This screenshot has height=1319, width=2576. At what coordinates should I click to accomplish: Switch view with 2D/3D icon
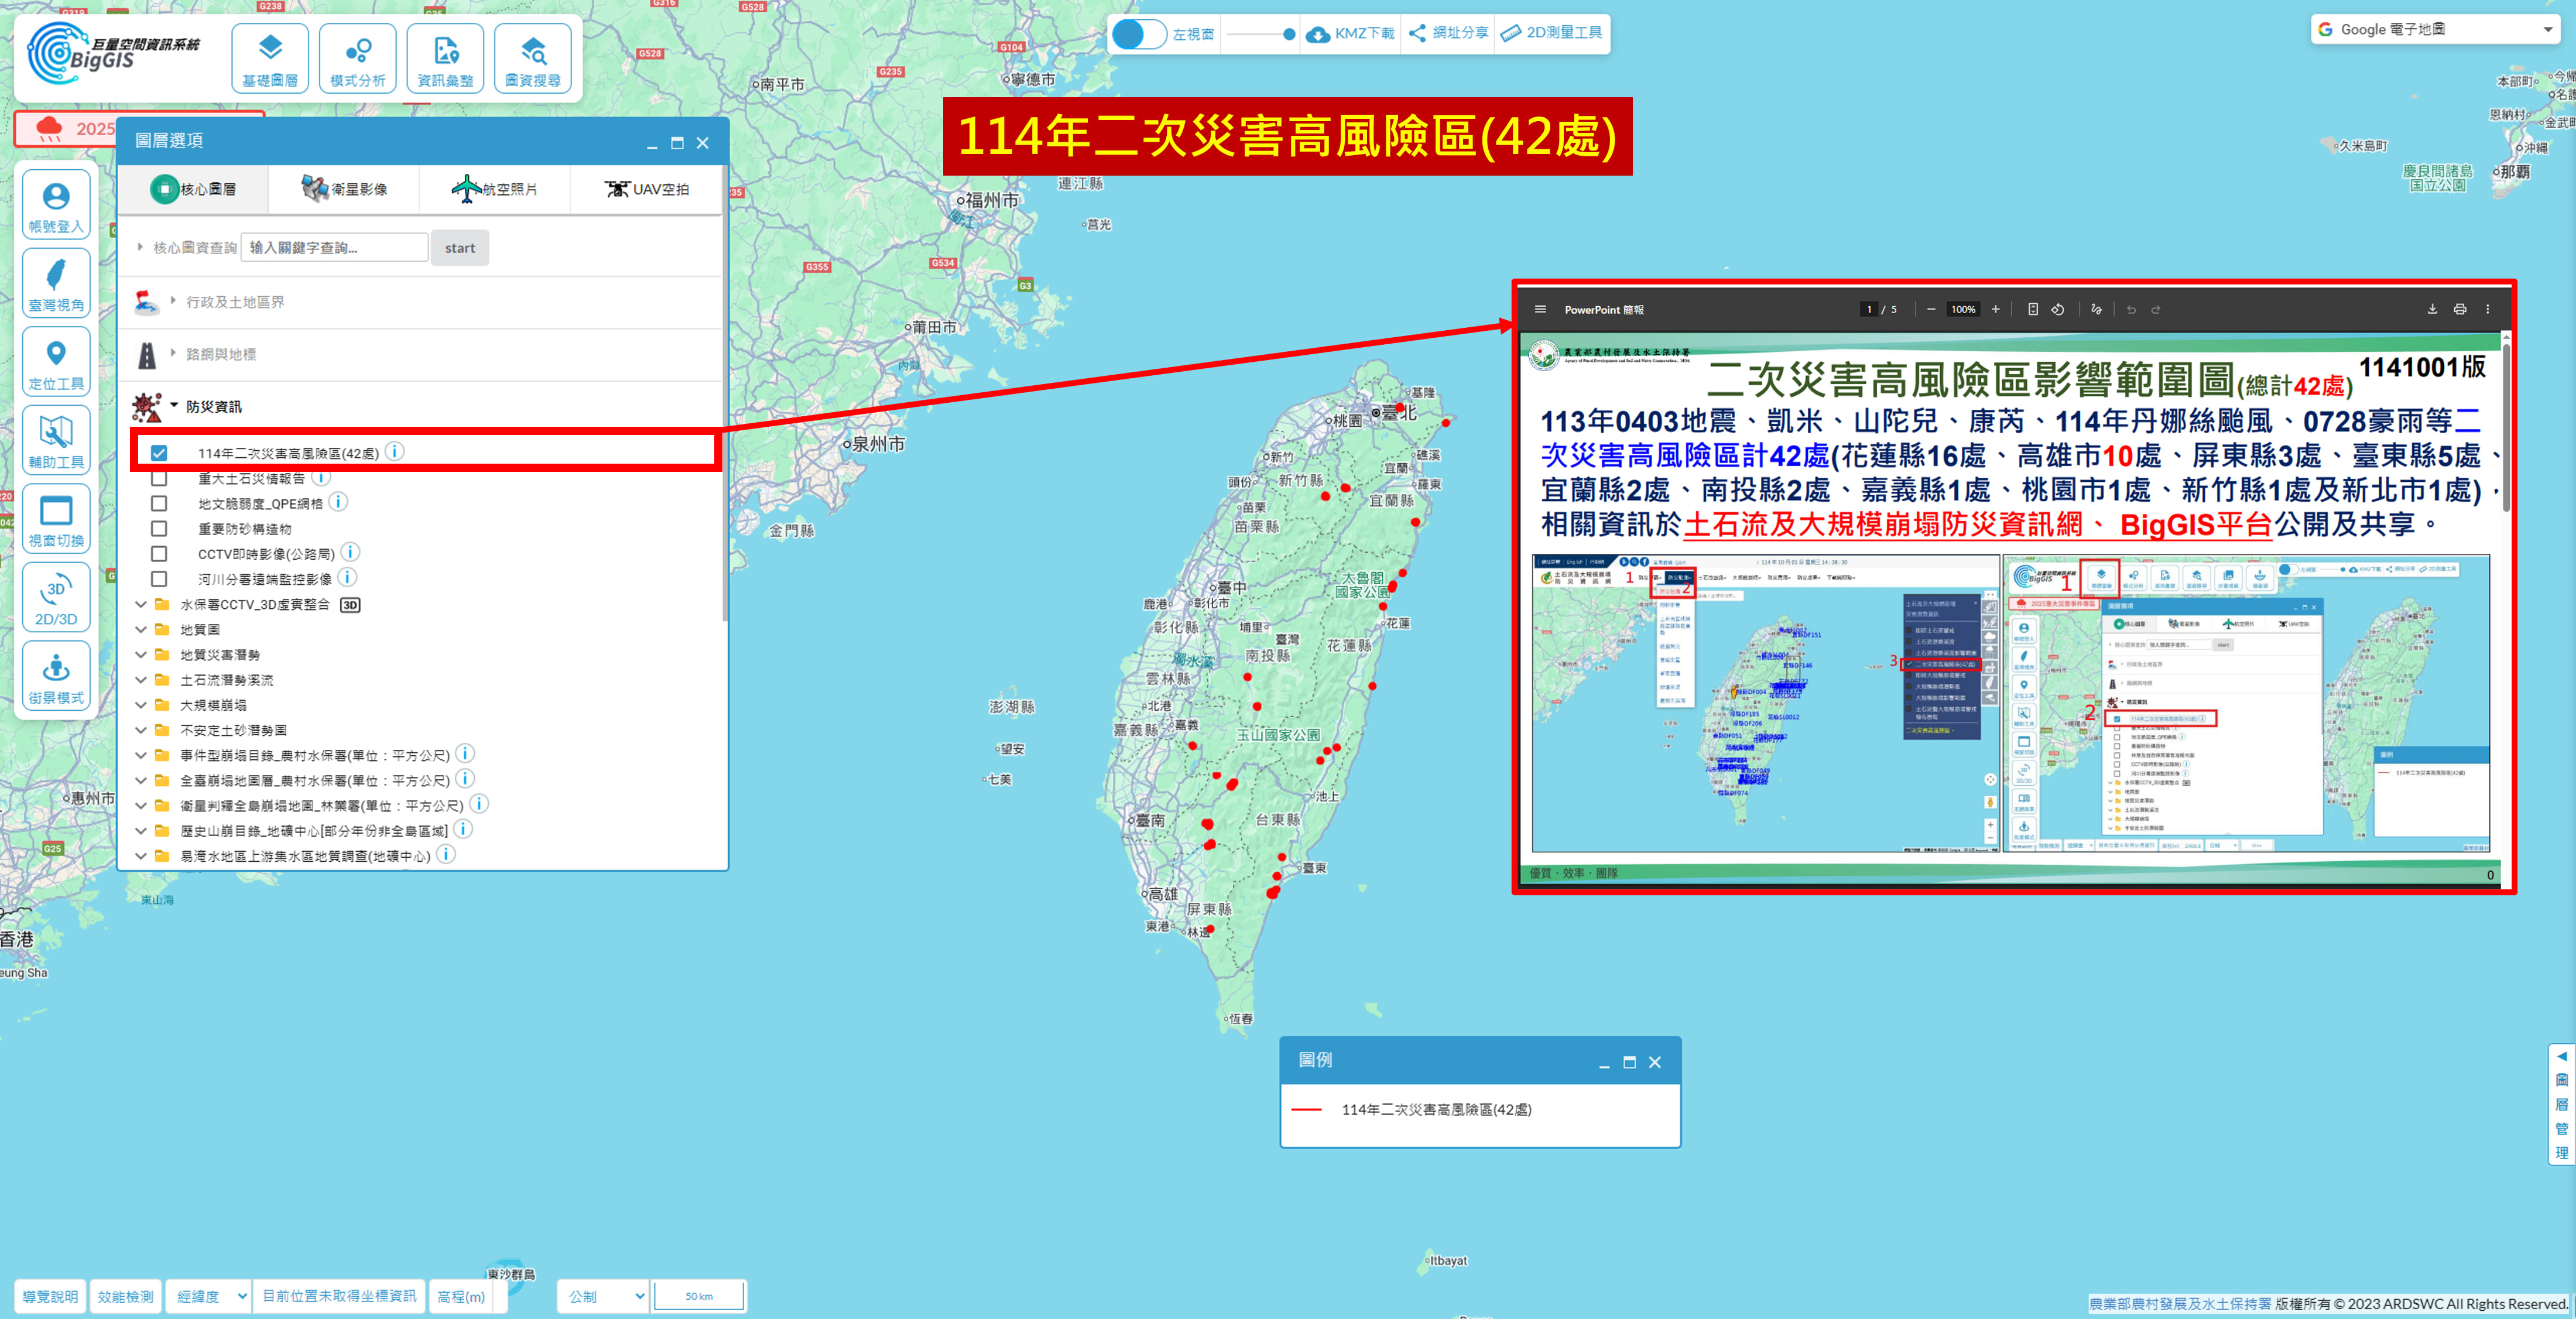pos(56,598)
